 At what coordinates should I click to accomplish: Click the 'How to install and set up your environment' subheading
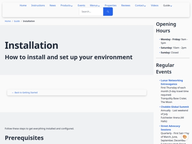click(69, 57)
